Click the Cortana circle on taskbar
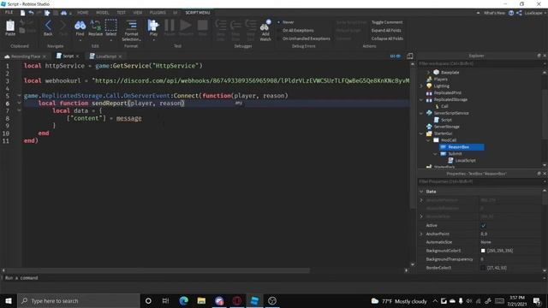This screenshot has height=308, width=548. point(148,300)
